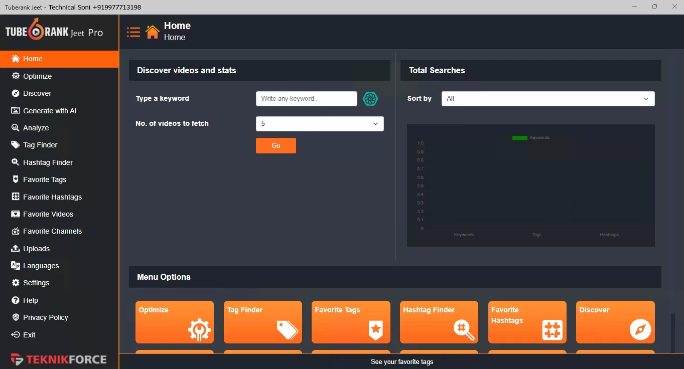Viewport: 684px width, 369px height.
Task: Click the keyword input field
Action: pos(307,99)
